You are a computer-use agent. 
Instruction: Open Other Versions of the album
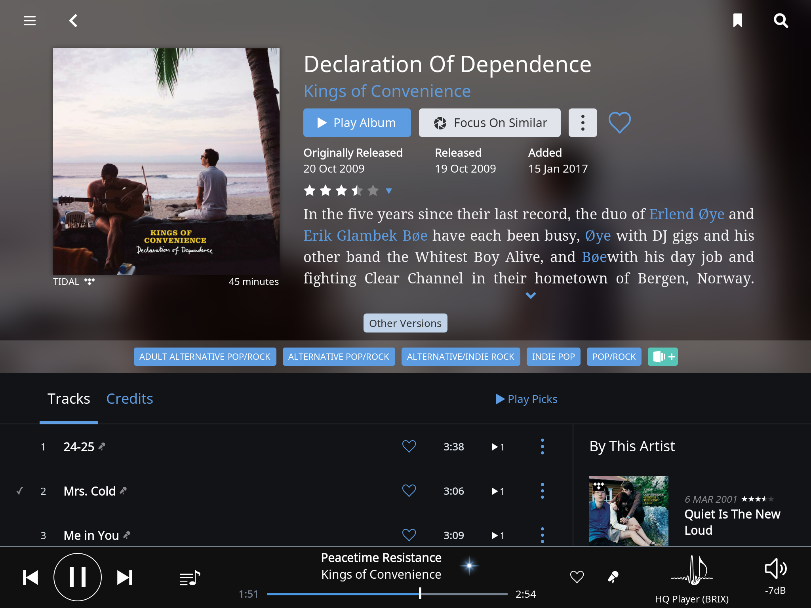(x=405, y=323)
